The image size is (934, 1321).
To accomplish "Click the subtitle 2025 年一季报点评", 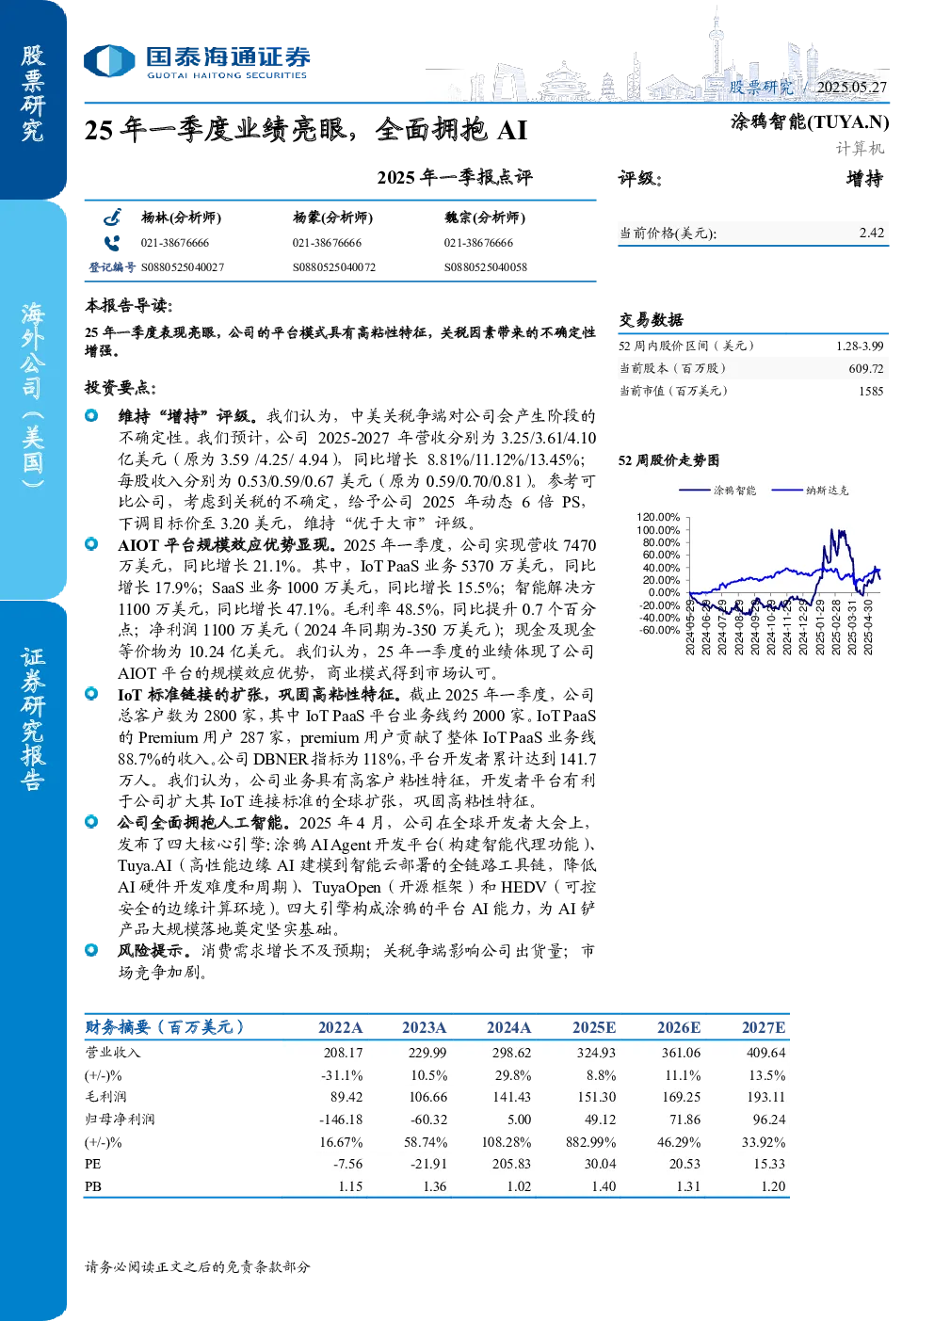I will 455,177.
